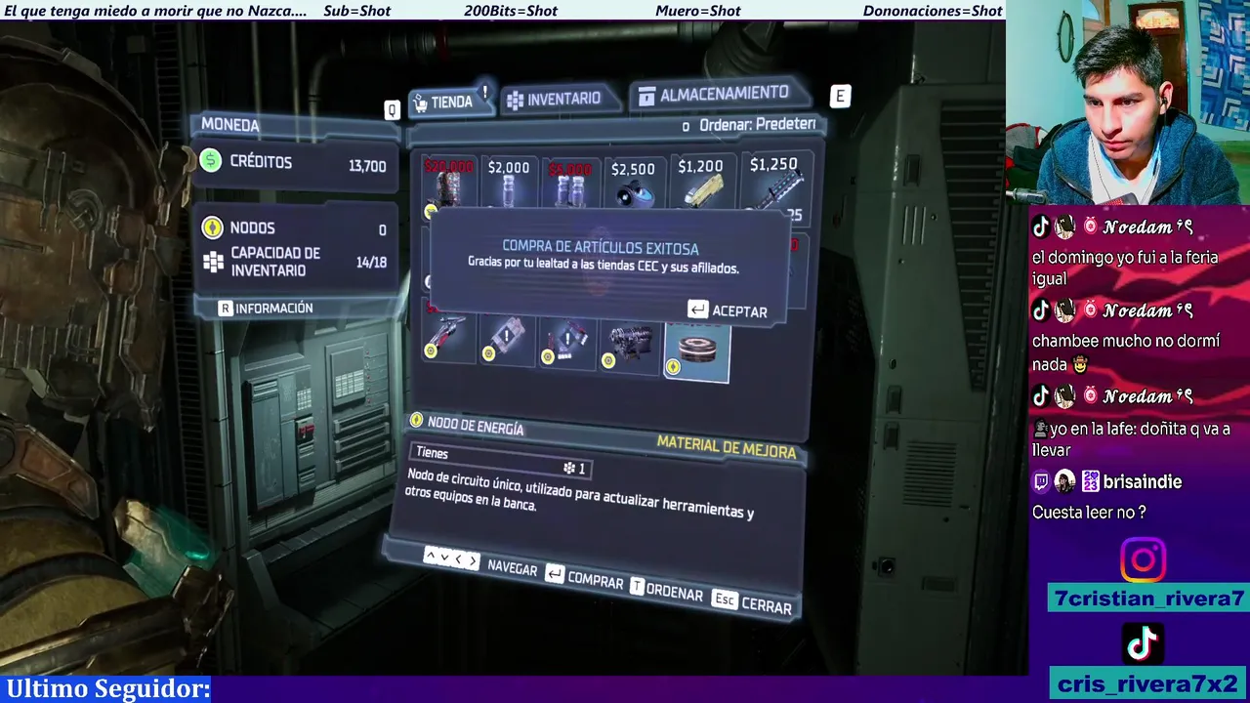
Task: Click the brisaindie chat username
Action: (x=1142, y=481)
